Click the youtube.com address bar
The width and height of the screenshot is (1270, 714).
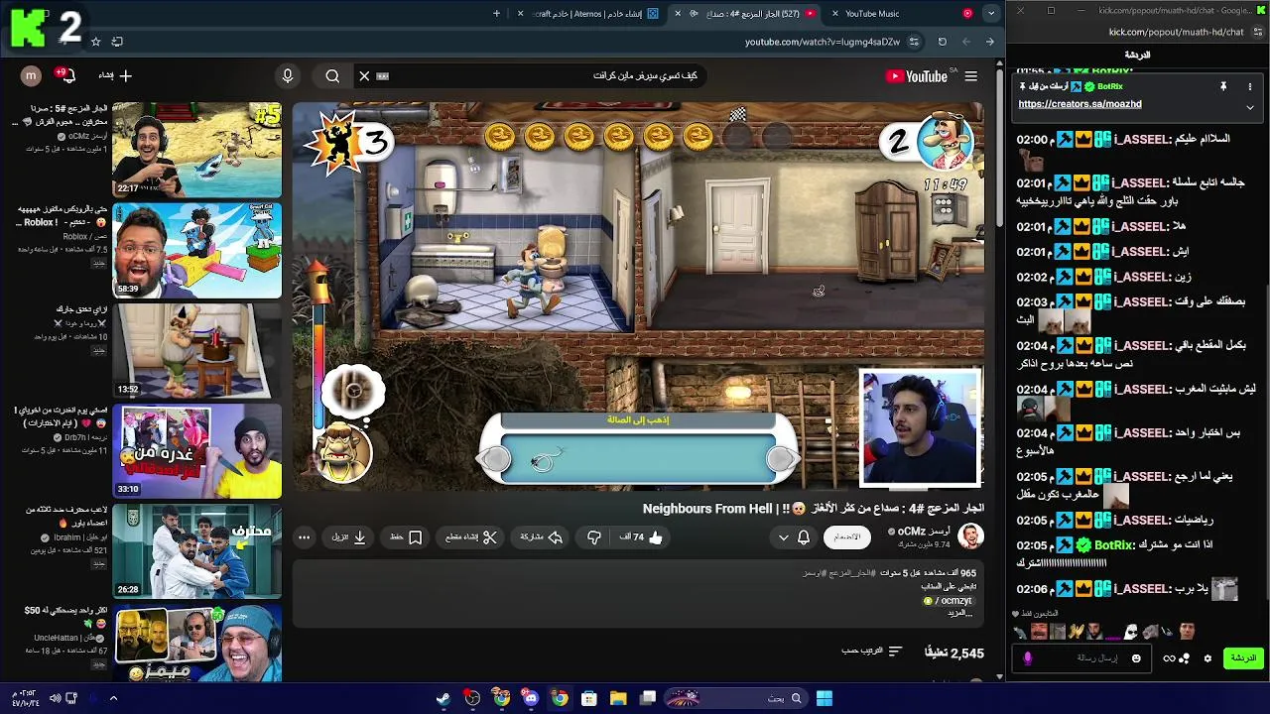823,42
